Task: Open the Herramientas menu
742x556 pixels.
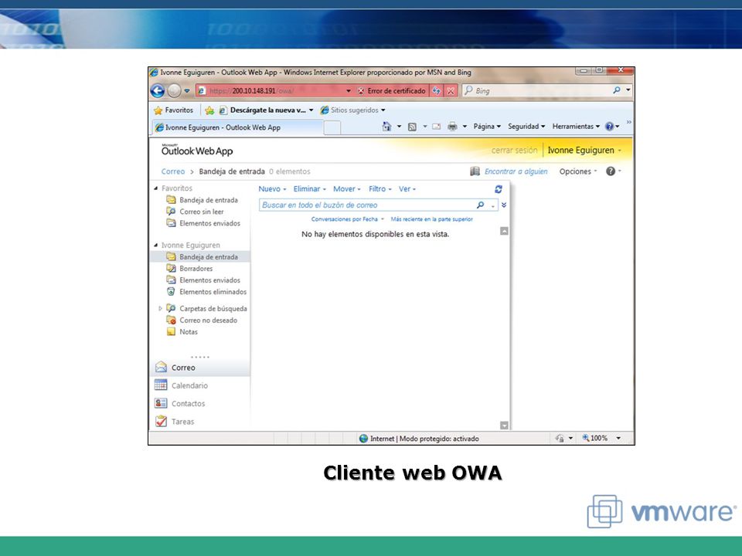Action: coord(576,126)
